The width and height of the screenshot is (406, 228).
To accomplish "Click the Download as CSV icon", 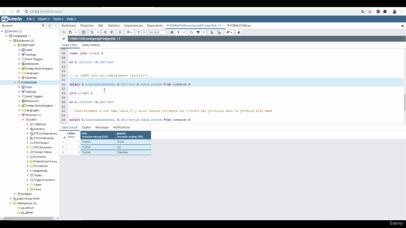I will (x=239, y=32).
